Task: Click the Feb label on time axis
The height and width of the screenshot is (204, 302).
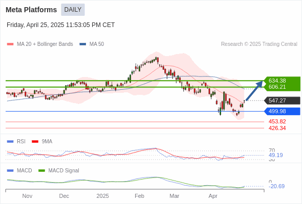Action: tap(139, 196)
